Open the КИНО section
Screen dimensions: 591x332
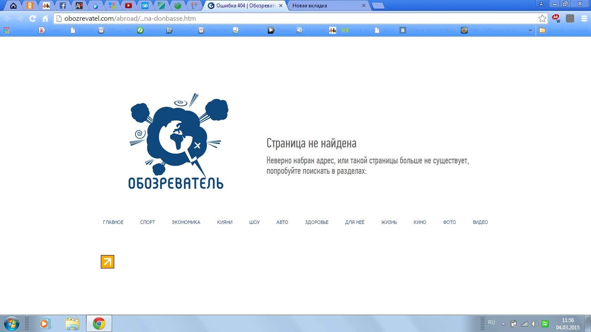[x=420, y=222]
